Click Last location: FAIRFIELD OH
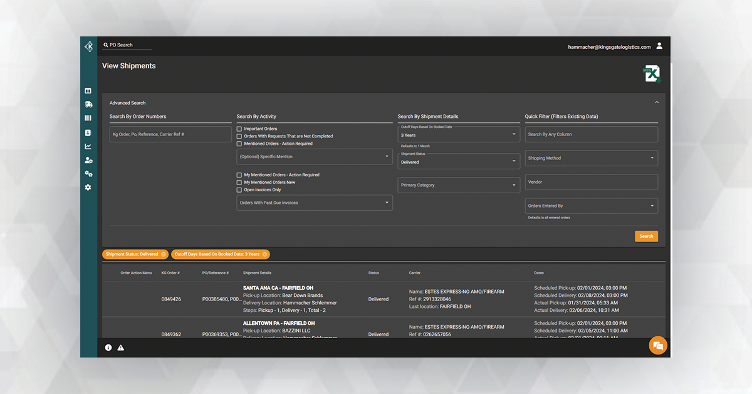This screenshot has height=394, width=752. point(440,307)
